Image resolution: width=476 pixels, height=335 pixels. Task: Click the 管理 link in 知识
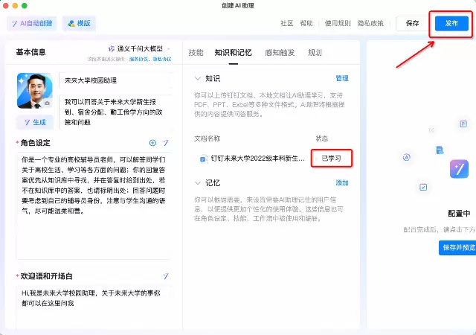click(341, 78)
